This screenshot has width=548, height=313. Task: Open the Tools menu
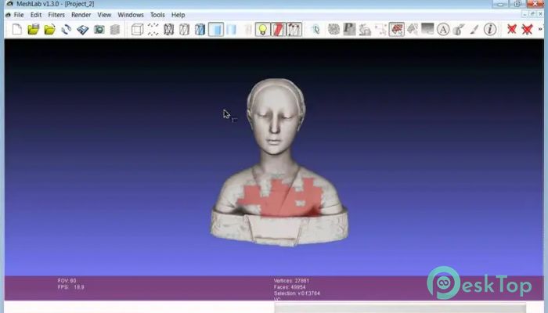click(157, 15)
